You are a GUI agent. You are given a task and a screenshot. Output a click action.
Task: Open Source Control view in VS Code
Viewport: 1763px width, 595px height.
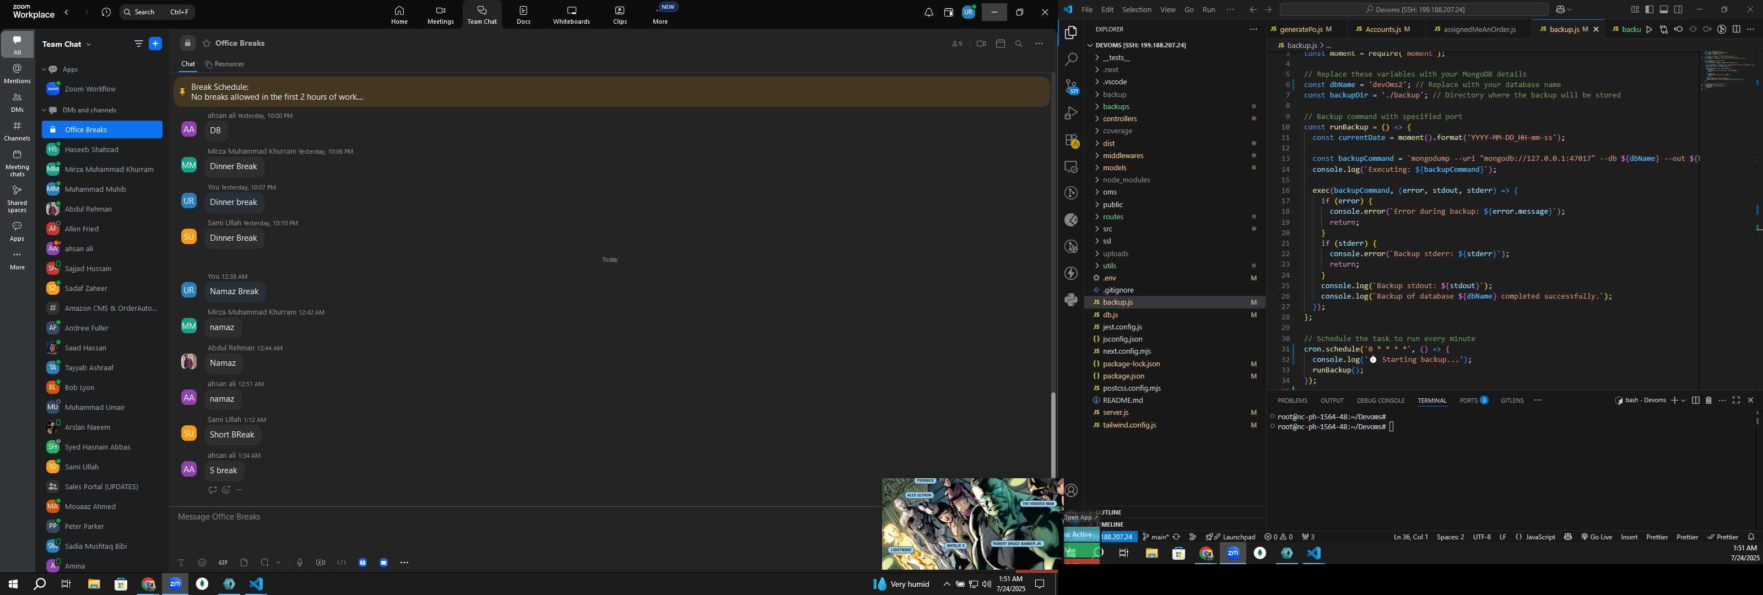pyautogui.click(x=1071, y=86)
